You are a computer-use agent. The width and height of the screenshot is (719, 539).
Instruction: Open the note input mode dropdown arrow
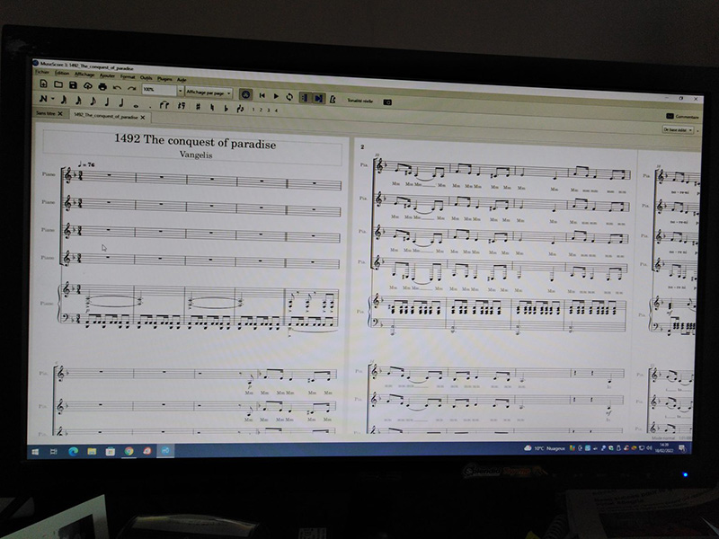coord(53,99)
